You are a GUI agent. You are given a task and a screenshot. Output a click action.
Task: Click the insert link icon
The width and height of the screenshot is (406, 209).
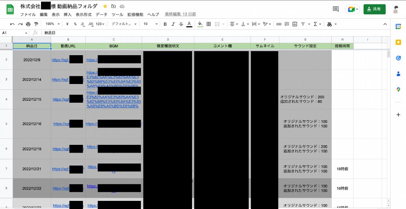tap(279, 24)
